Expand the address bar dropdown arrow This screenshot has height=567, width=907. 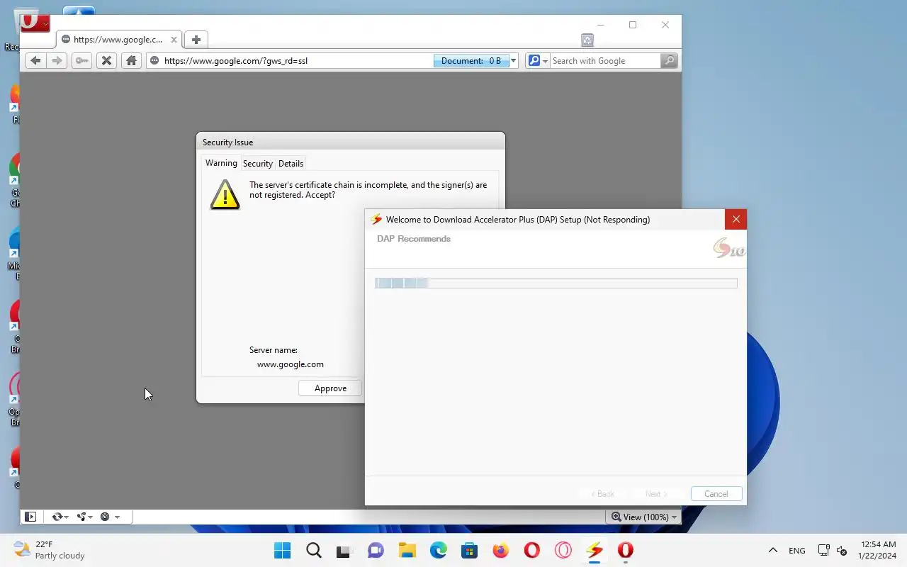pyautogui.click(x=514, y=61)
